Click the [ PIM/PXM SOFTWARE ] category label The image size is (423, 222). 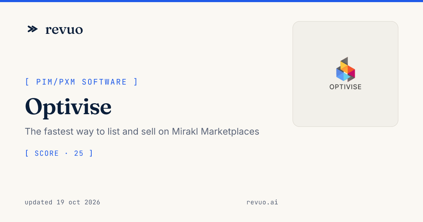(x=81, y=82)
